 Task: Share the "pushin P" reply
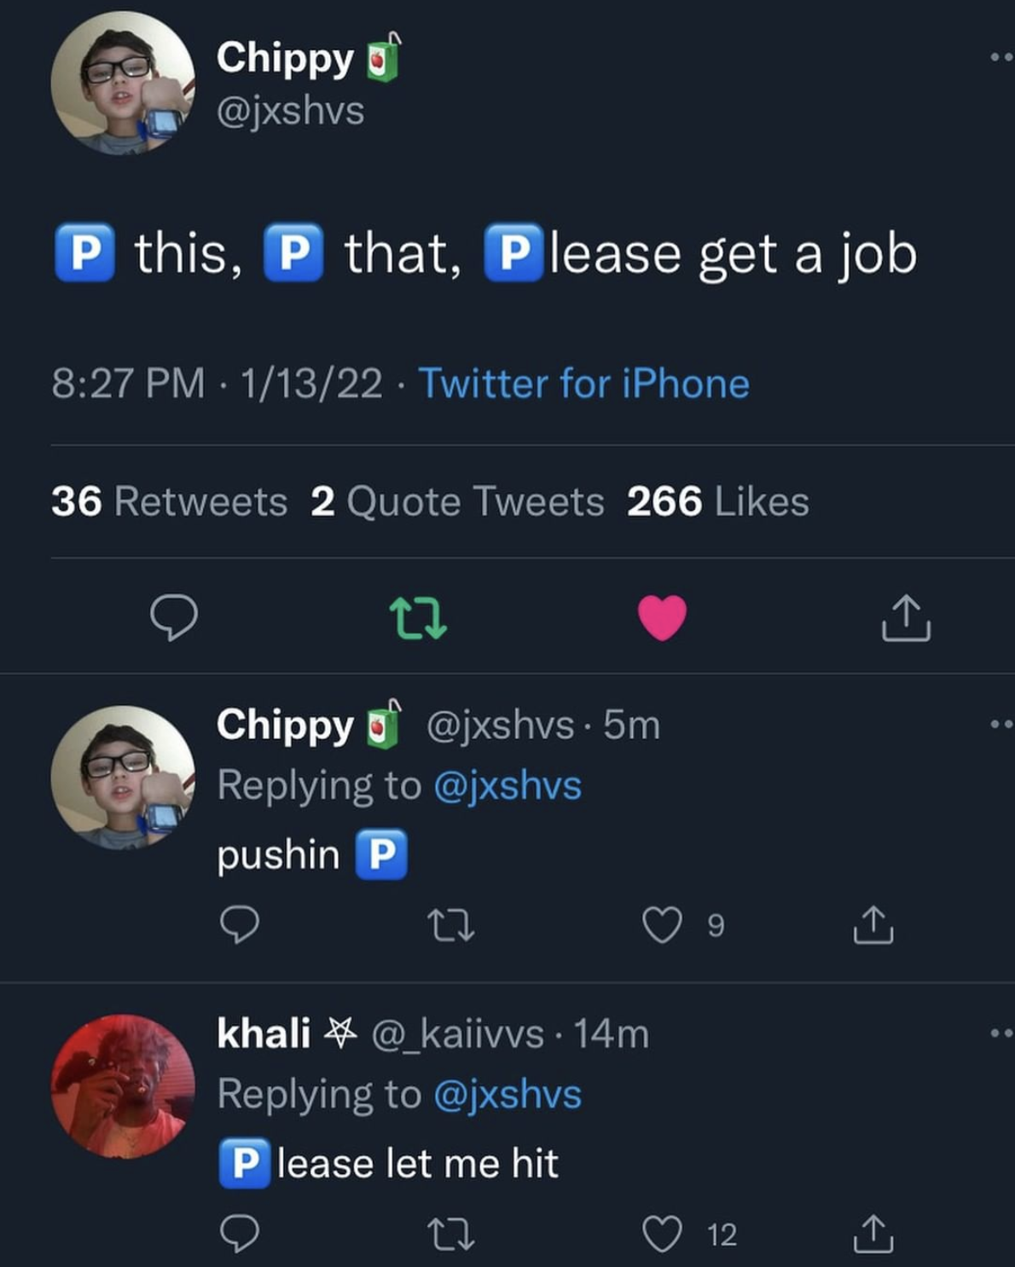coord(873,925)
